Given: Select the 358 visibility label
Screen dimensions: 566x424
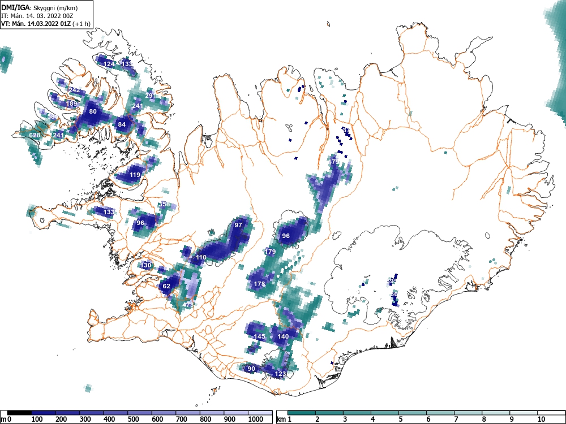Looking at the screenshot, I should [x=164, y=205].
